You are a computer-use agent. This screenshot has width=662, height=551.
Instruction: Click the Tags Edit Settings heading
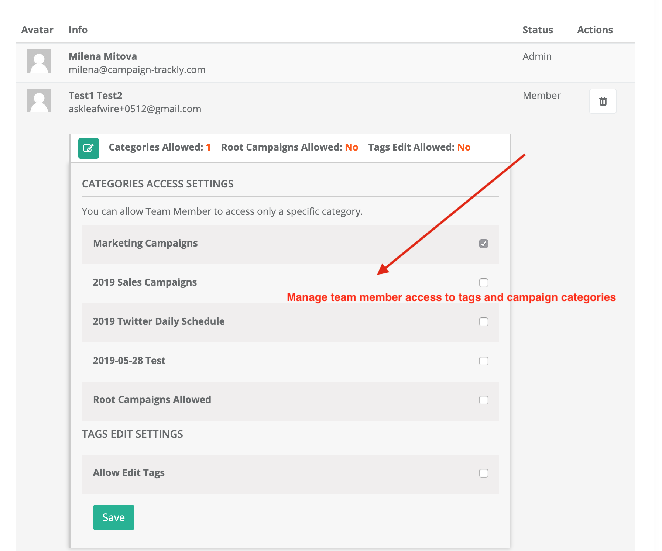132,434
